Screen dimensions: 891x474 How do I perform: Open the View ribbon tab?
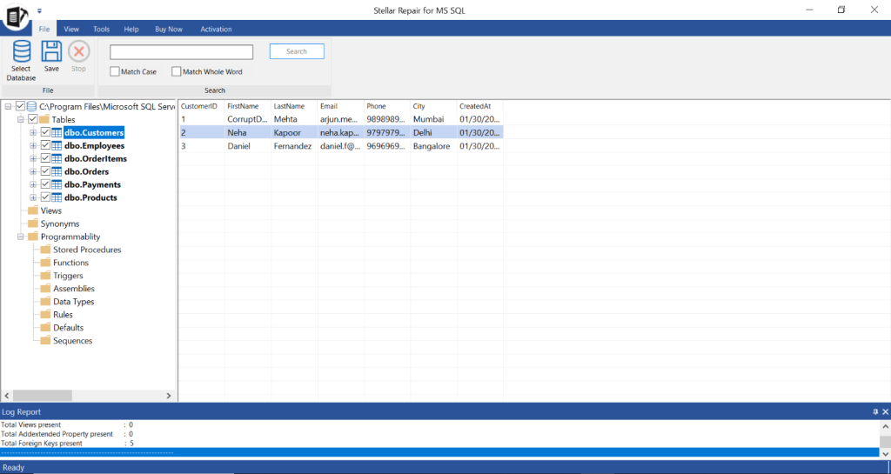(71, 29)
